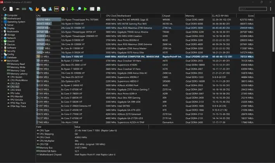Launch the disk benchmark toolbar icon

pyautogui.click(x=17, y=9)
